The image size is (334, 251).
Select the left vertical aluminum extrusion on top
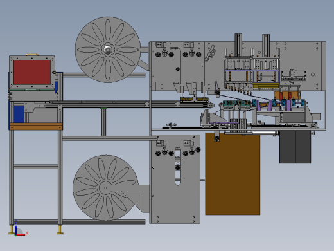(x=238, y=45)
